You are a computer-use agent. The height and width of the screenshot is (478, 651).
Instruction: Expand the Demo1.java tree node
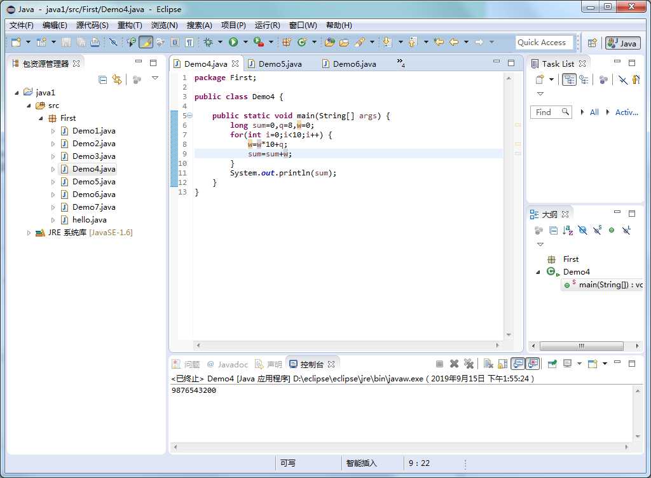point(53,131)
